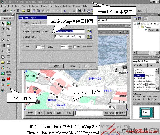Select the Shape tool in toolbox
160x135 pixels.
click(x=3, y=68)
